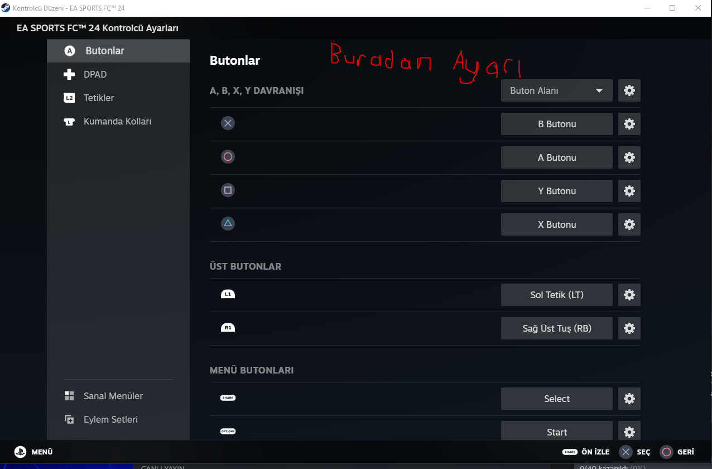Click the square button icon
The height and width of the screenshot is (469, 712).
click(x=228, y=190)
